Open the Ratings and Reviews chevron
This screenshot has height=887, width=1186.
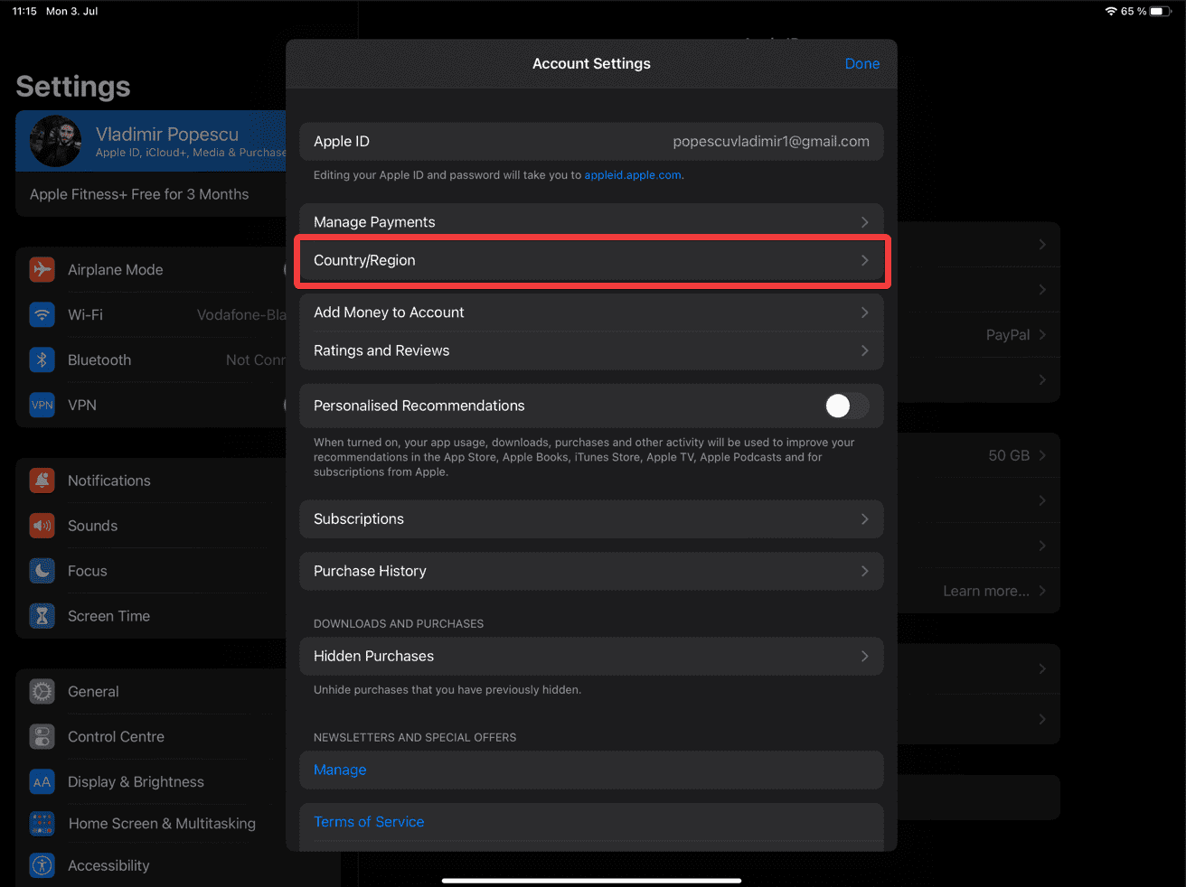coord(865,350)
